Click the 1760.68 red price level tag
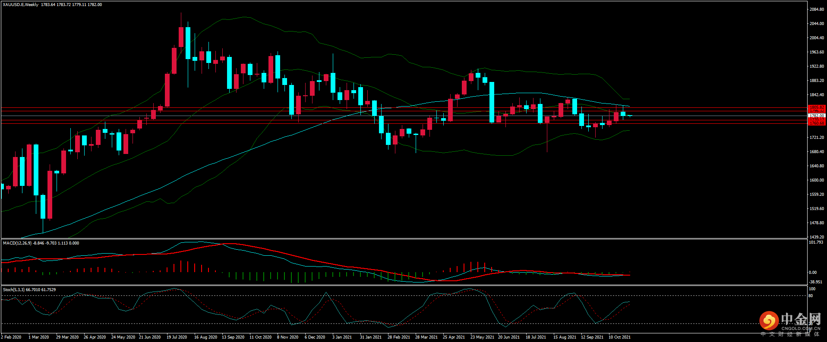The height and width of the screenshot is (342, 827). click(x=817, y=123)
